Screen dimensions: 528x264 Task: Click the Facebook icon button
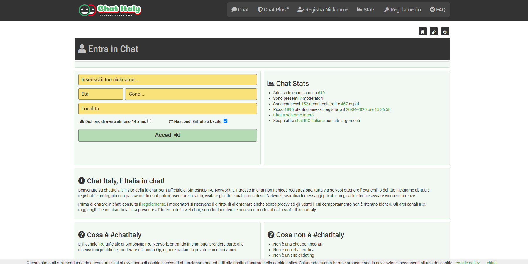pos(445,31)
